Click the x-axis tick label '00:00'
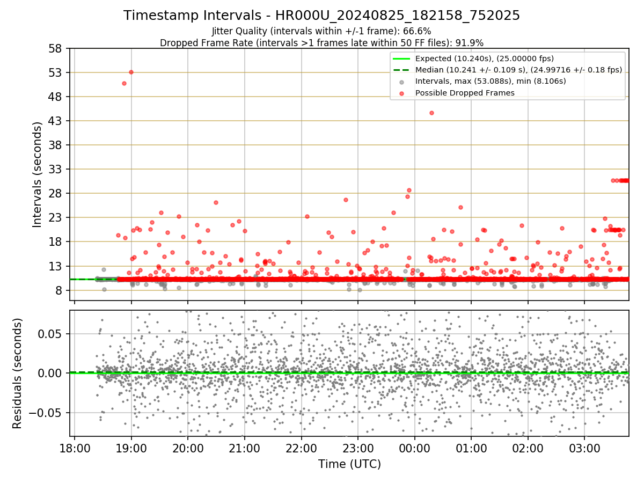This screenshot has width=644, height=483. click(x=414, y=448)
